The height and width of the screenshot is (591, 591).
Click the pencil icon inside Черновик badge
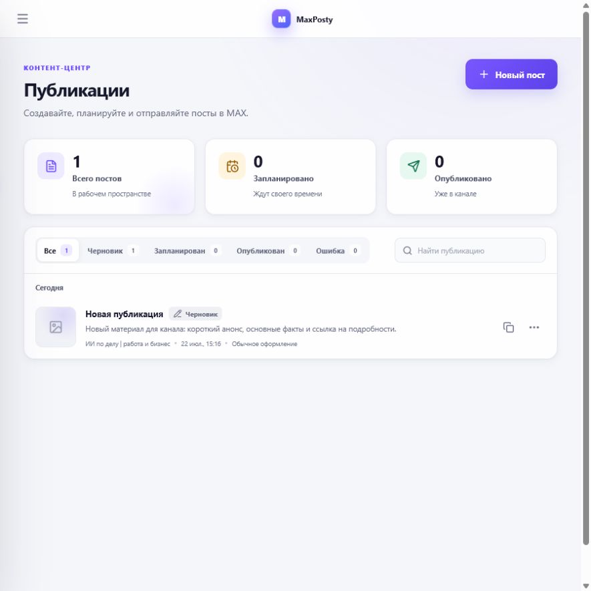tap(178, 314)
